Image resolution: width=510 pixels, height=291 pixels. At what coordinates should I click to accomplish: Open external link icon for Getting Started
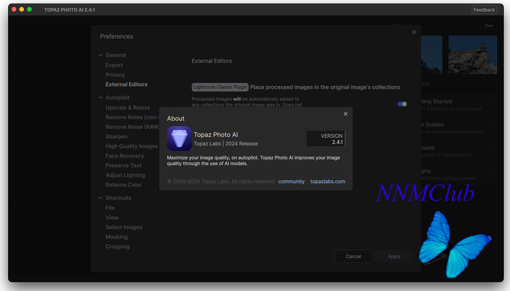(x=490, y=102)
